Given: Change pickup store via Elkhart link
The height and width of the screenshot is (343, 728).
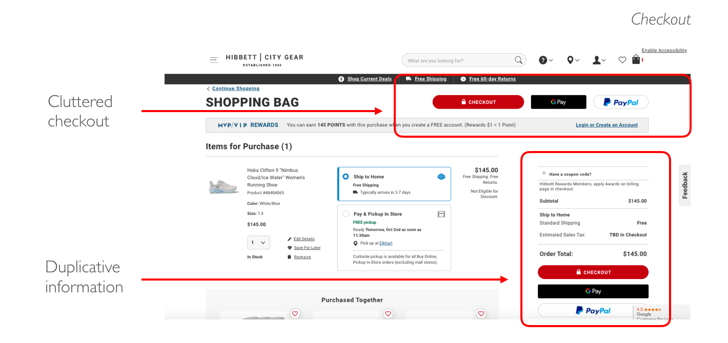Looking at the screenshot, I should click(x=386, y=243).
